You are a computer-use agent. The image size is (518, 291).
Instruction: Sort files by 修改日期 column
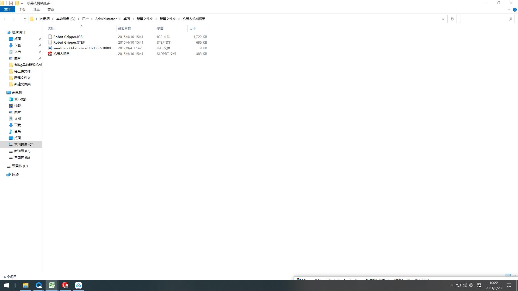click(x=124, y=29)
